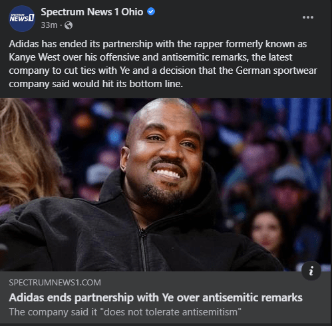
Task: Click the words "Kanye West" in the post text
Action: pos(35,57)
